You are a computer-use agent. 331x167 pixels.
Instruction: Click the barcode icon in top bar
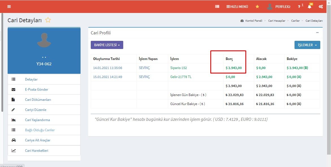click(217, 6)
